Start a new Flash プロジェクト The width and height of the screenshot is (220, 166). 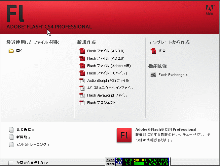tap(101, 103)
